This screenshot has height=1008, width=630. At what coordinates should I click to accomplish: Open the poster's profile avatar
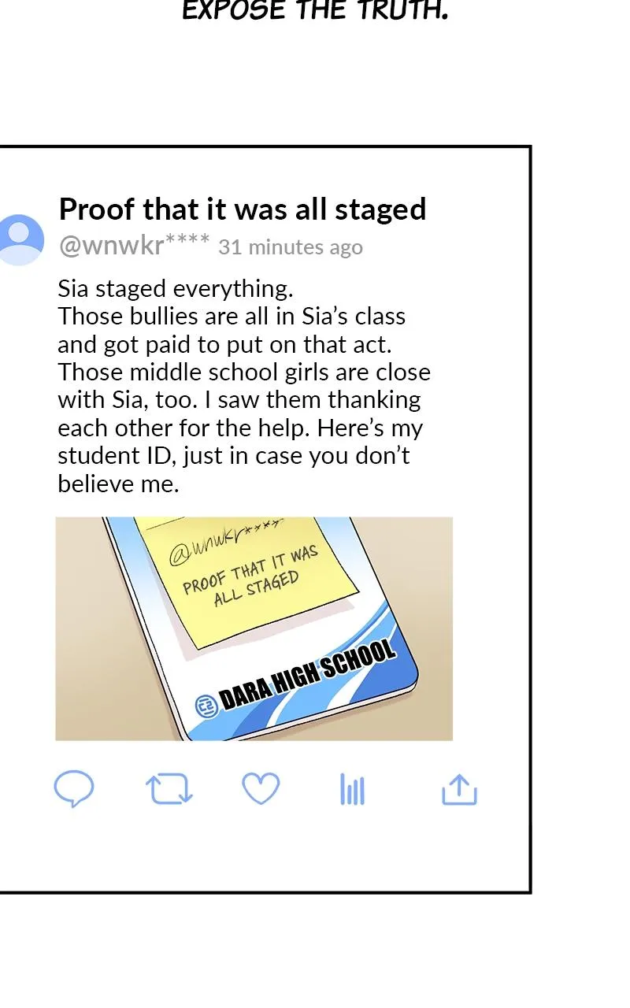point(20,239)
